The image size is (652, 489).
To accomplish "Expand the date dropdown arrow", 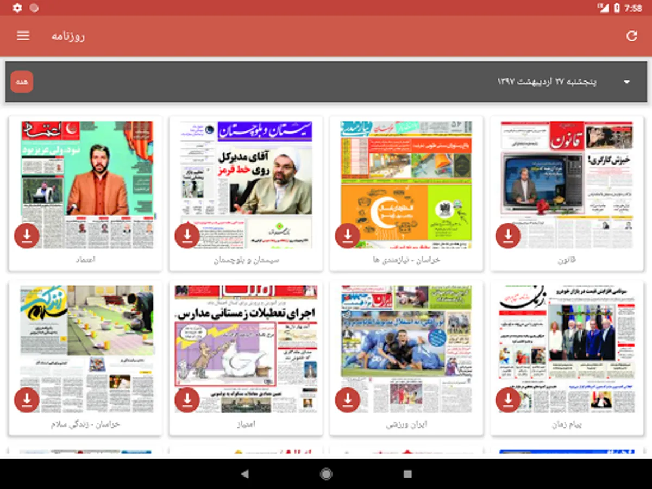I will pos(627,82).
